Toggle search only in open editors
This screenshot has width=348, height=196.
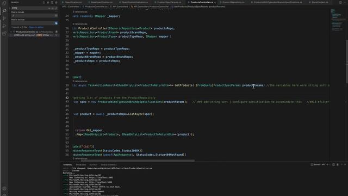coord(56,16)
